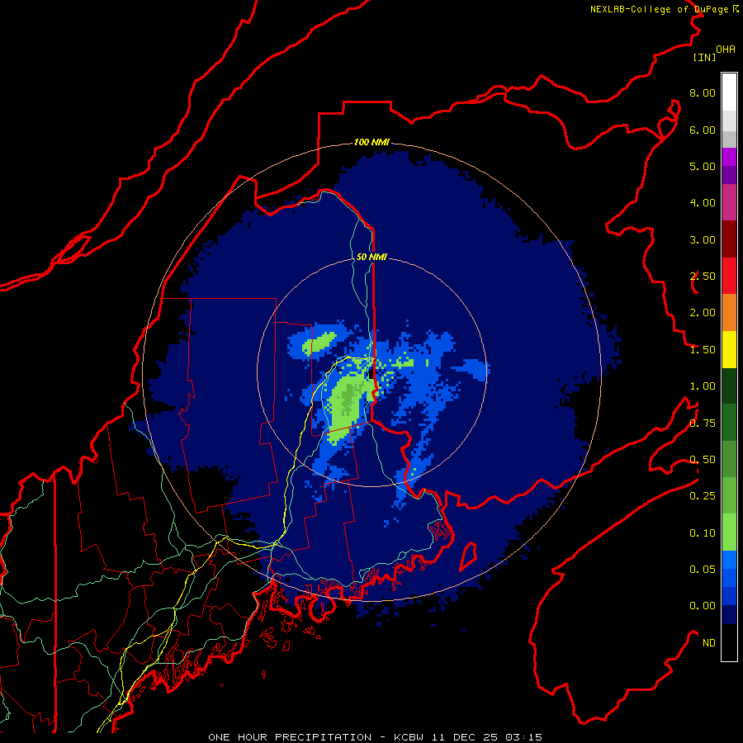The height and width of the screenshot is (743, 743).
Task: Click the 6.00 legend value
Action: click(703, 130)
